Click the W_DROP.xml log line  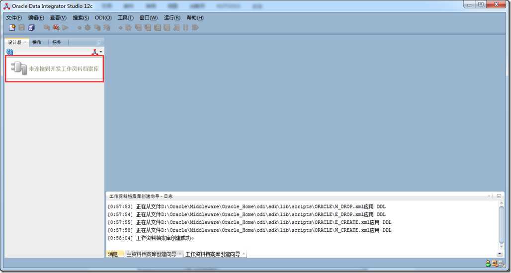247,206
